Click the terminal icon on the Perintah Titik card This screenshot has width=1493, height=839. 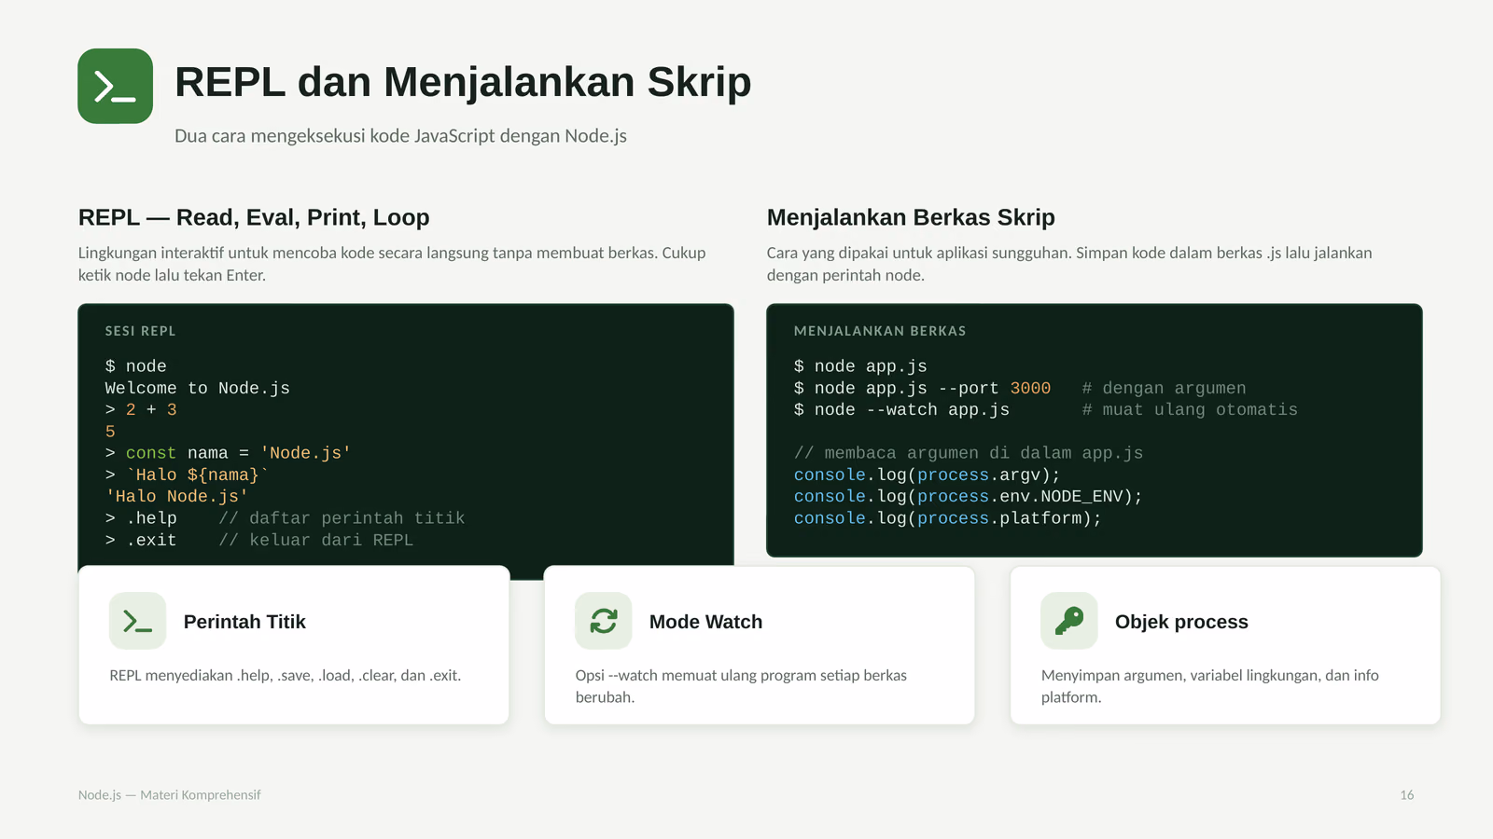point(137,621)
